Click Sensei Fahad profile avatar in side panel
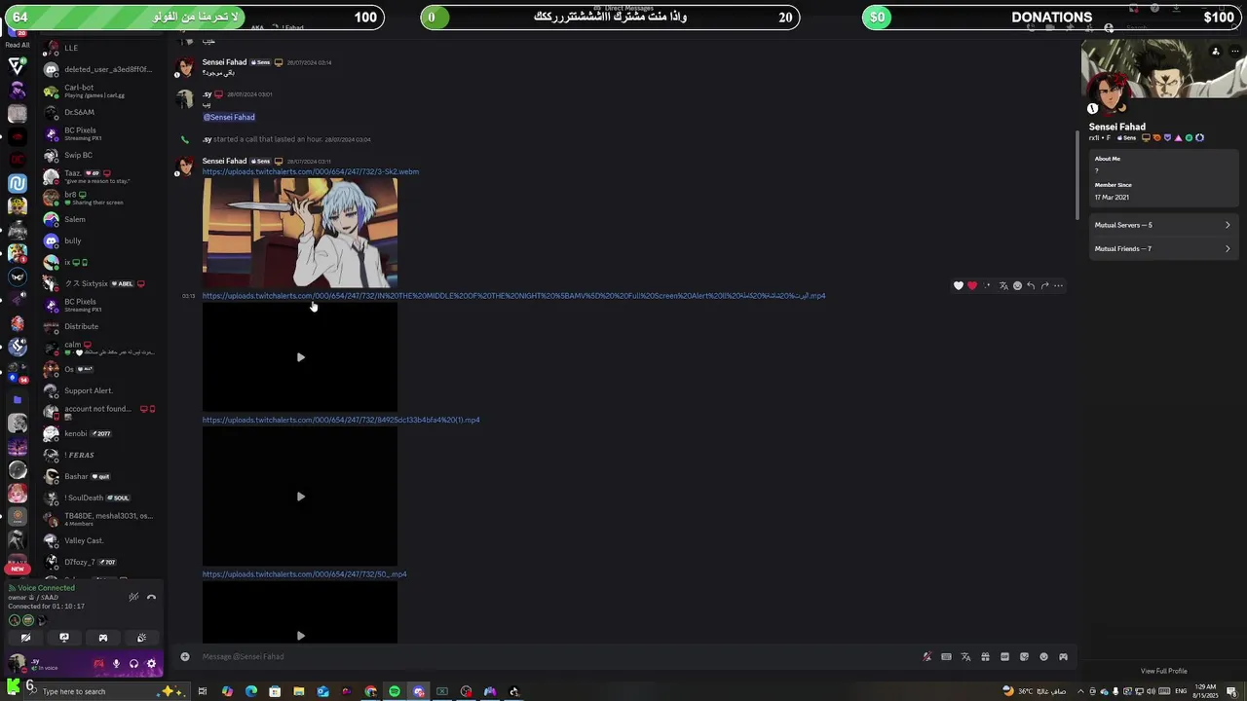The width and height of the screenshot is (1247, 701). tap(1109, 94)
